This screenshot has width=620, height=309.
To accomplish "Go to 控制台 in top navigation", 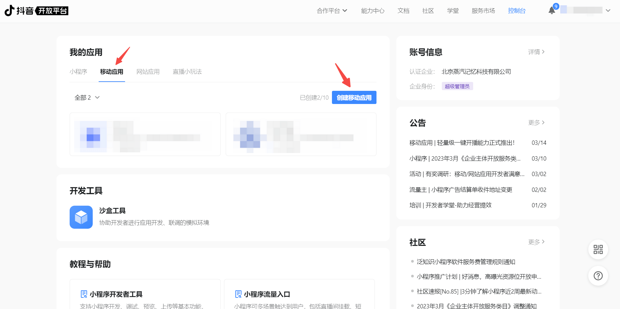I will 516,11.
